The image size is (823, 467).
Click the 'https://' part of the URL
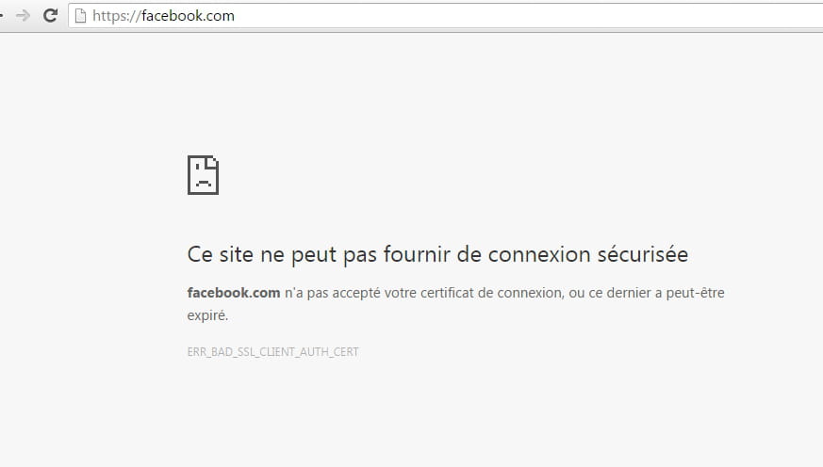point(117,16)
